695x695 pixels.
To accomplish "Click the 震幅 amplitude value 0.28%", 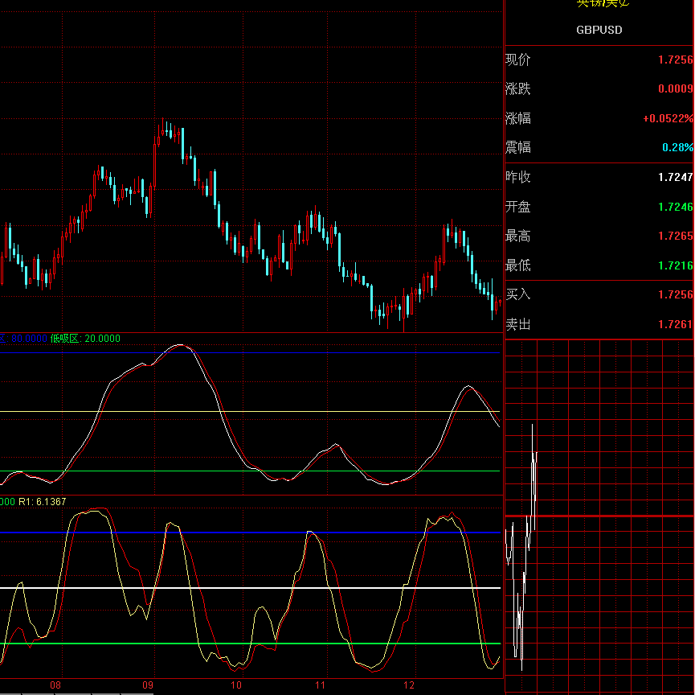I will click(x=677, y=148).
